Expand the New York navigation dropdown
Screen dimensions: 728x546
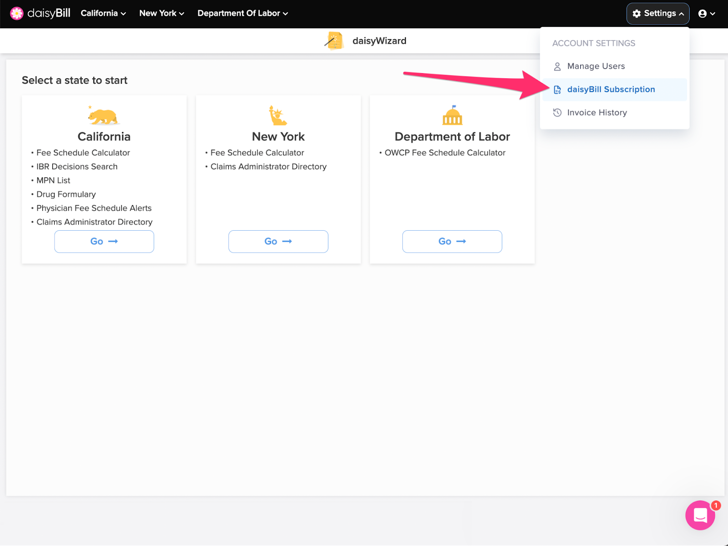pos(161,13)
